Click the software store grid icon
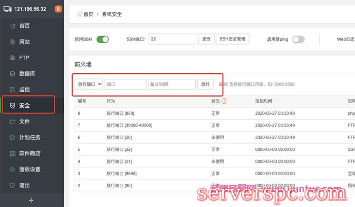 point(13,153)
